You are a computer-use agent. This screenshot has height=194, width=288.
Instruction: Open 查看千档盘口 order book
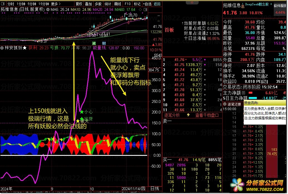[x=207, y=115]
